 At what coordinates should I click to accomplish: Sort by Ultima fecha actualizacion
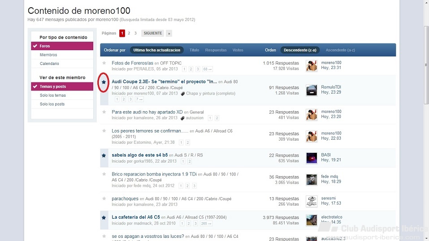[157, 50]
